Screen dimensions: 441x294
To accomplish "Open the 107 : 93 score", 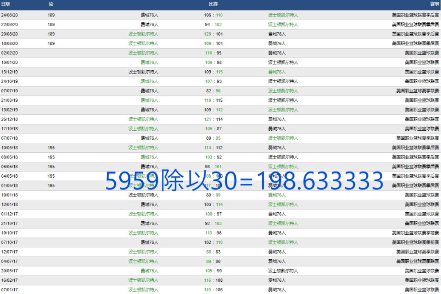I will 213,81.
